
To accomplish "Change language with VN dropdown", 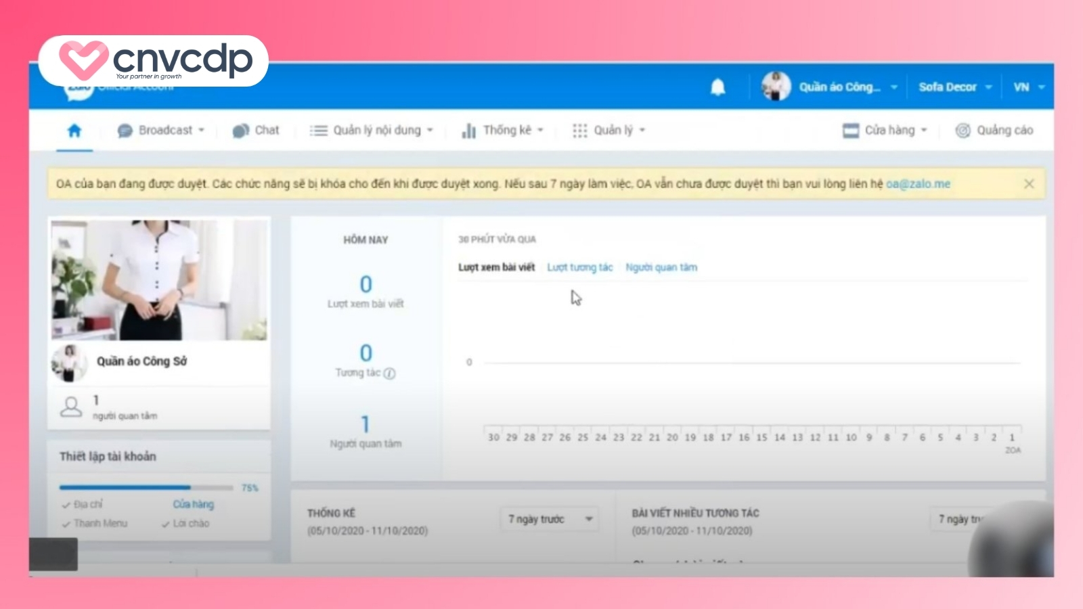I will pyautogui.click(x=1029, y=87).
